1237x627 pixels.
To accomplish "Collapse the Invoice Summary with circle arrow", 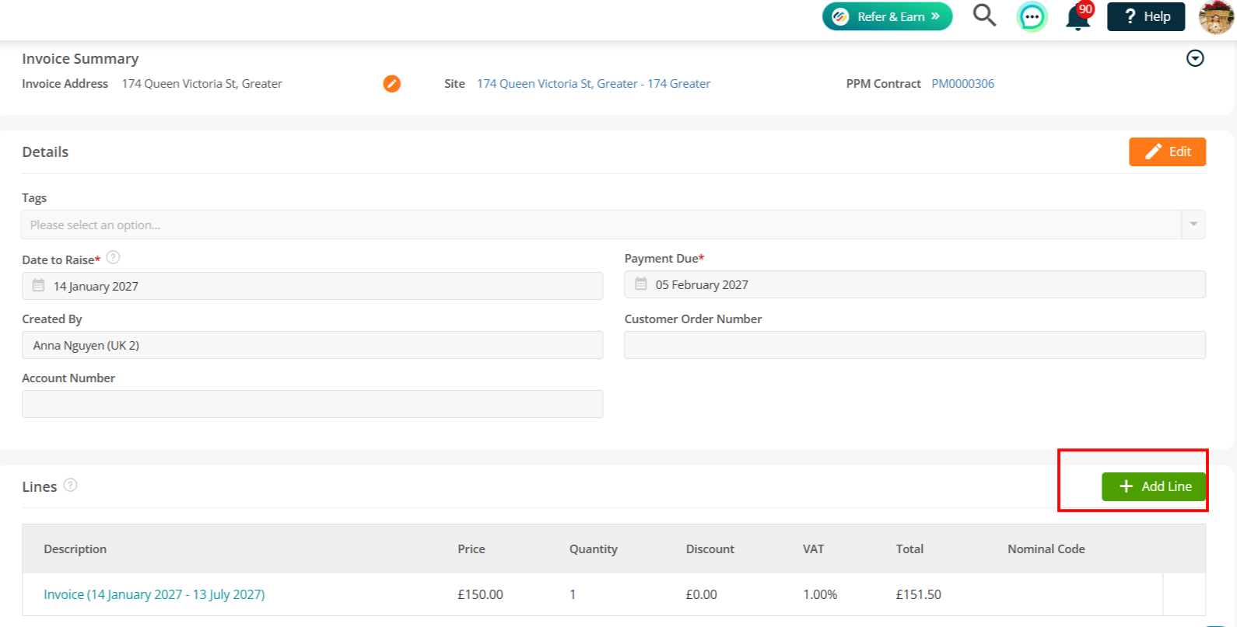I will pyautogui.click(x=1195, y=58).
